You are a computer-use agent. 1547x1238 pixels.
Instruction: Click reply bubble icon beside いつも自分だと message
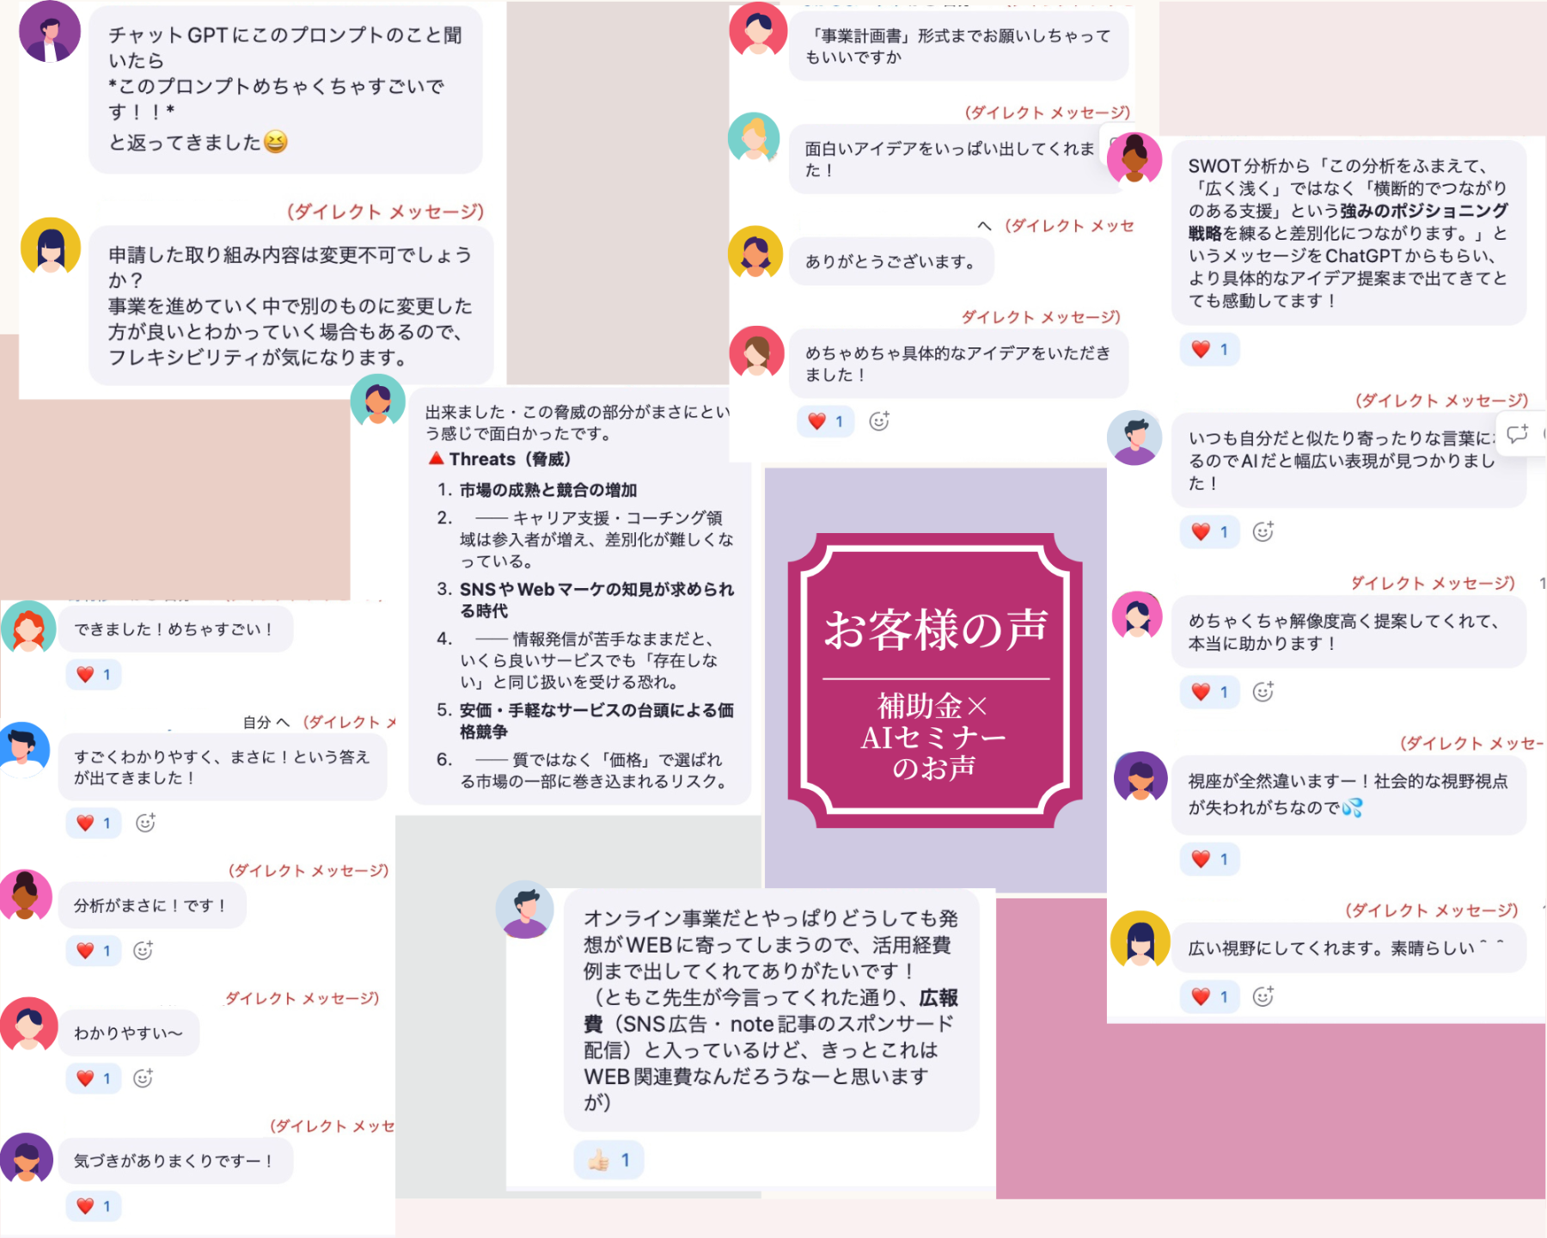[1518, 433]
